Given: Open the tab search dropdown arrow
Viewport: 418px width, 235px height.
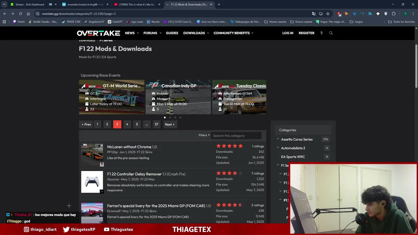Looking at the screenshot, I should pyautogui.click(x=4, y=5).
